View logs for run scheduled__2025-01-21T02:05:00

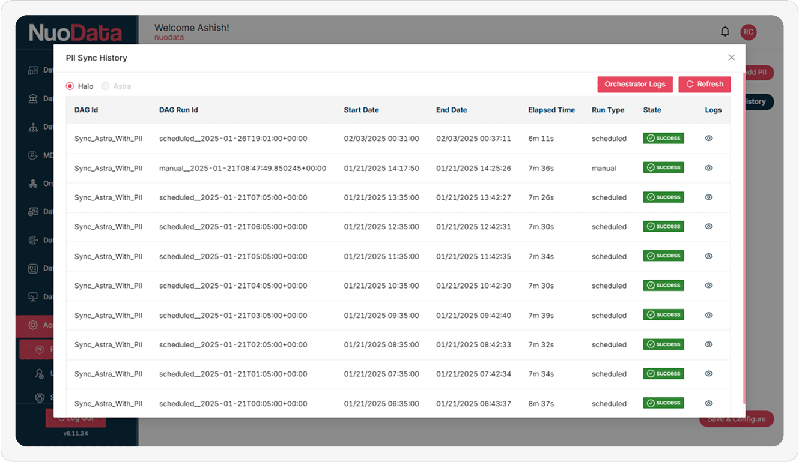(x=709, y=344)
